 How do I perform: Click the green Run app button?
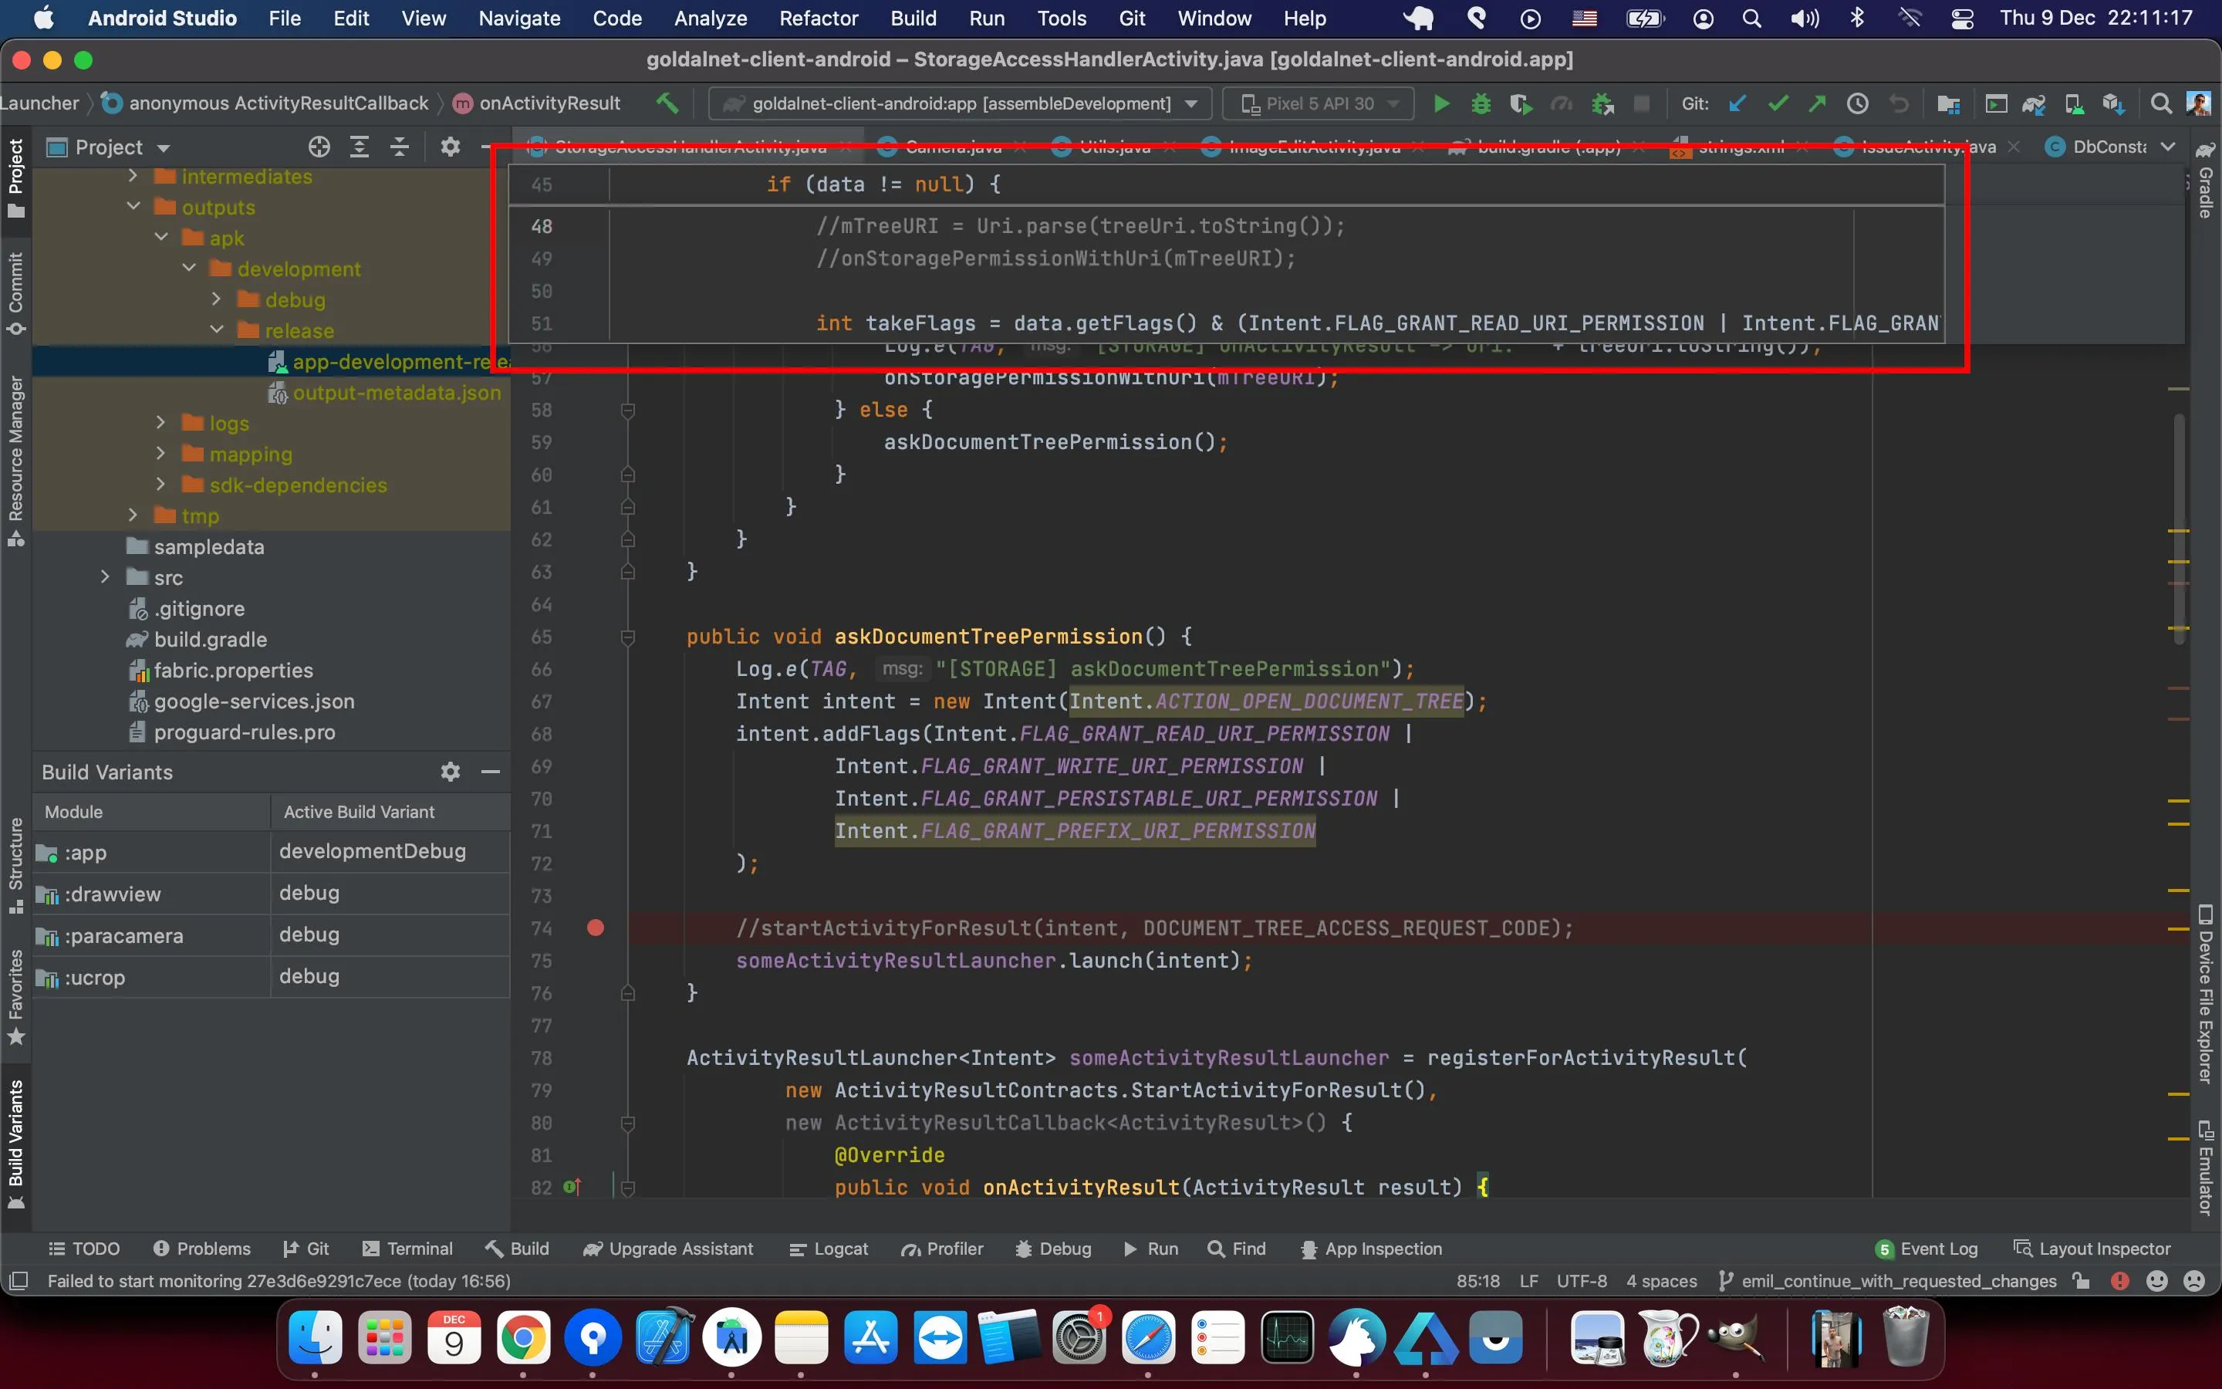(1440, 104)
